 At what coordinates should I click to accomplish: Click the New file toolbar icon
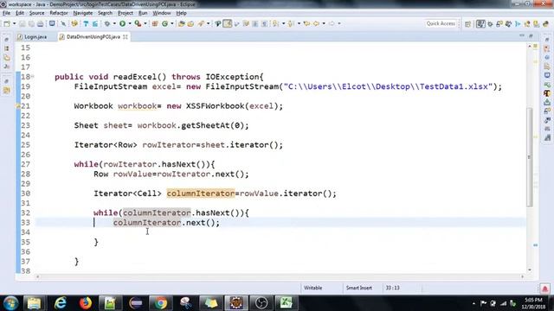pyautogui.click(x=7, y=23)
